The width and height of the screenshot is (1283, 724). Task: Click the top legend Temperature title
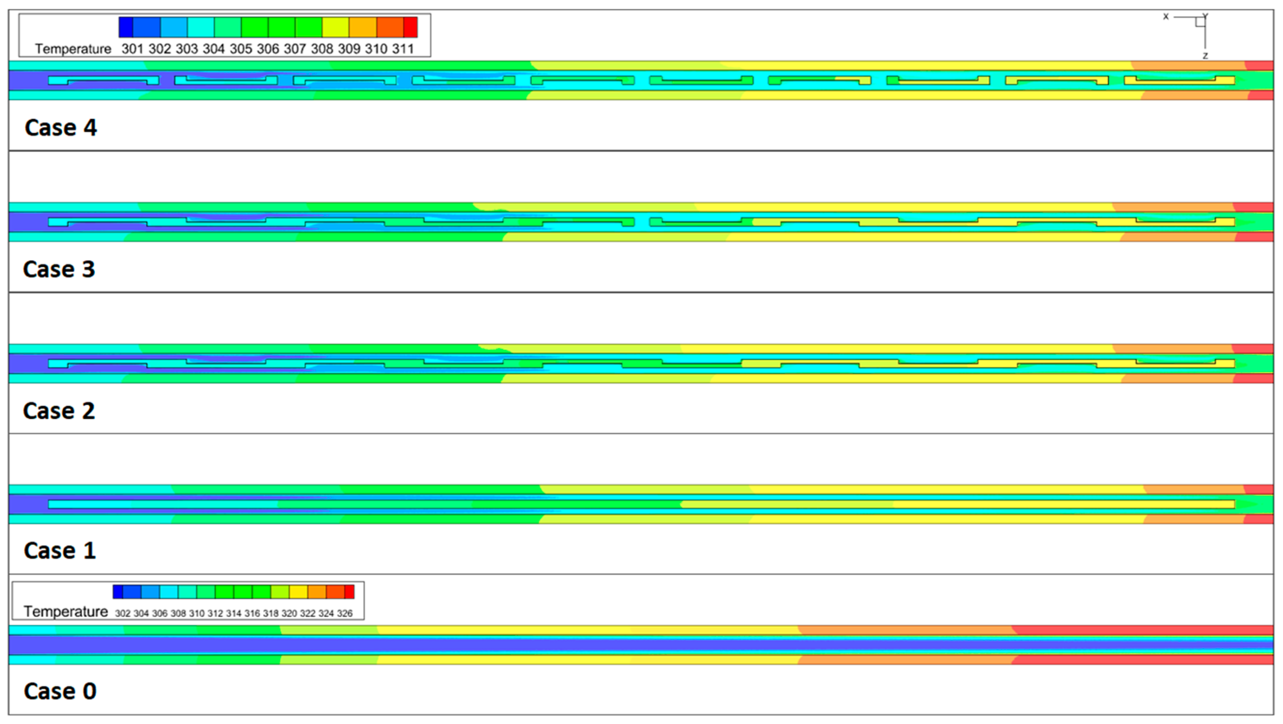tap(73, 49)
